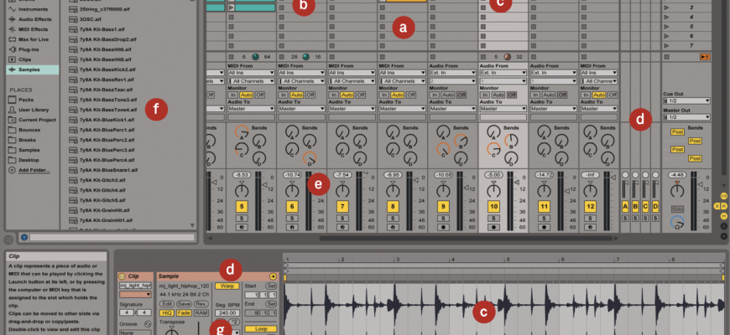Mute track 5 with activator button

242,206
